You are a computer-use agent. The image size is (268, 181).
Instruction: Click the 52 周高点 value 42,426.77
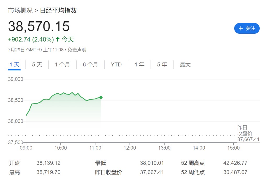[x=235, y=163]
